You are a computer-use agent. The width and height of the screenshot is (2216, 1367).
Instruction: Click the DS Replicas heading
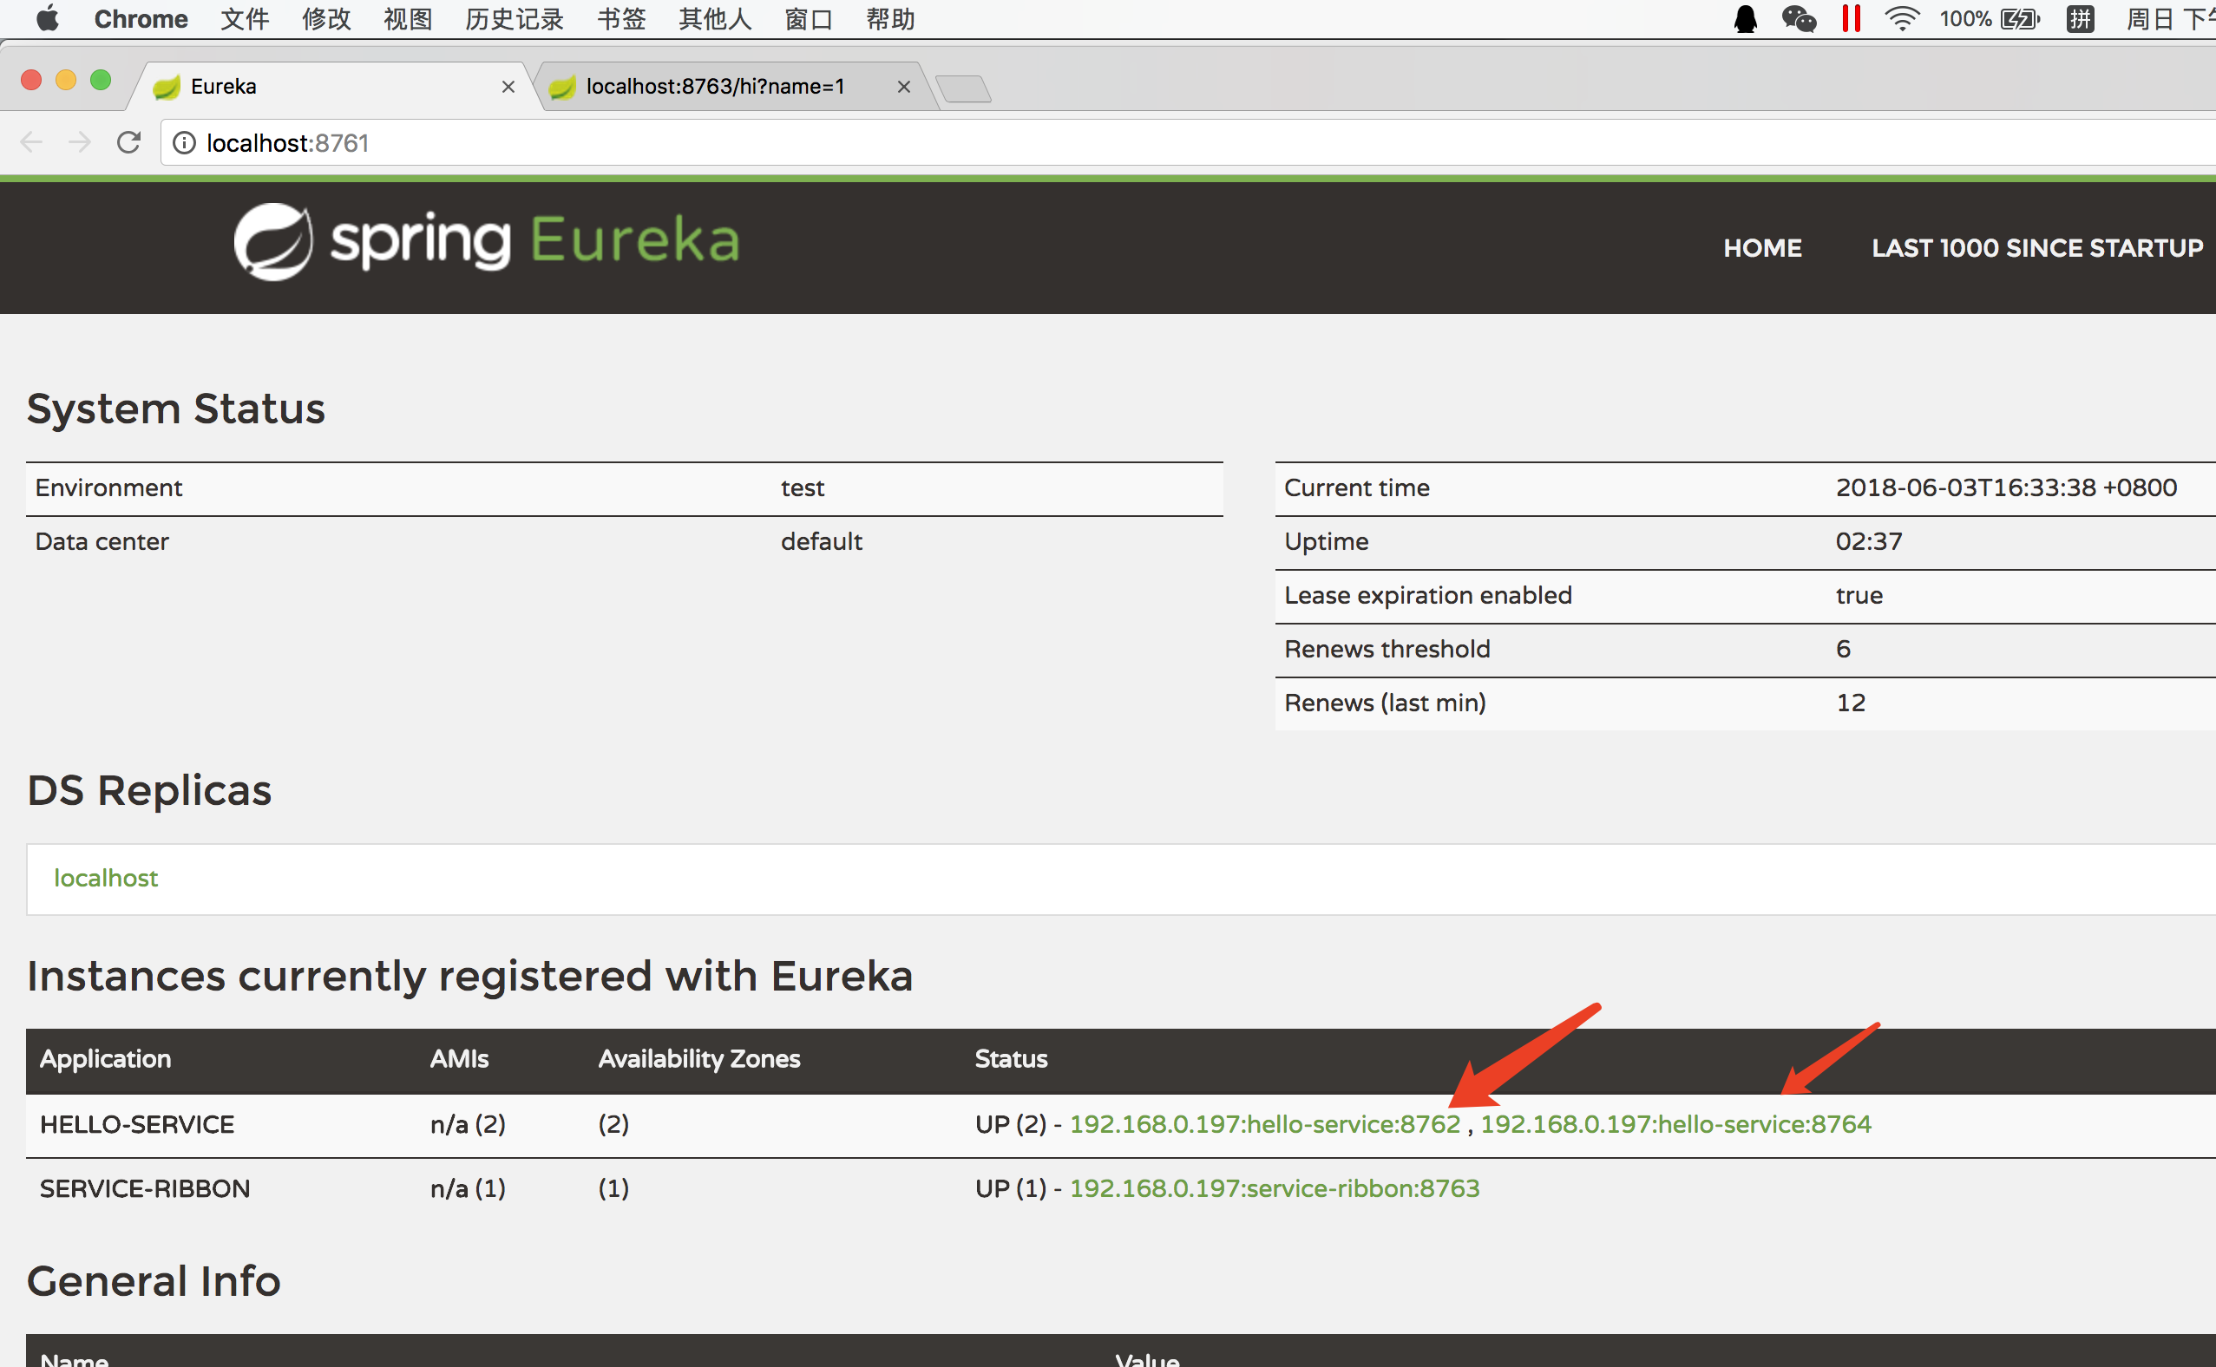tap(149, 790)
